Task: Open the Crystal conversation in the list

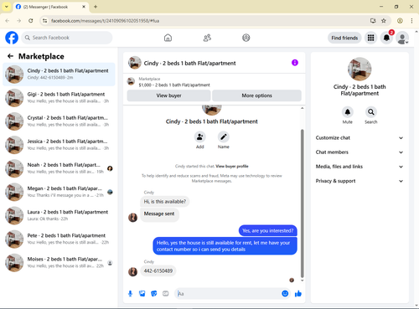Action: [59, 121]
